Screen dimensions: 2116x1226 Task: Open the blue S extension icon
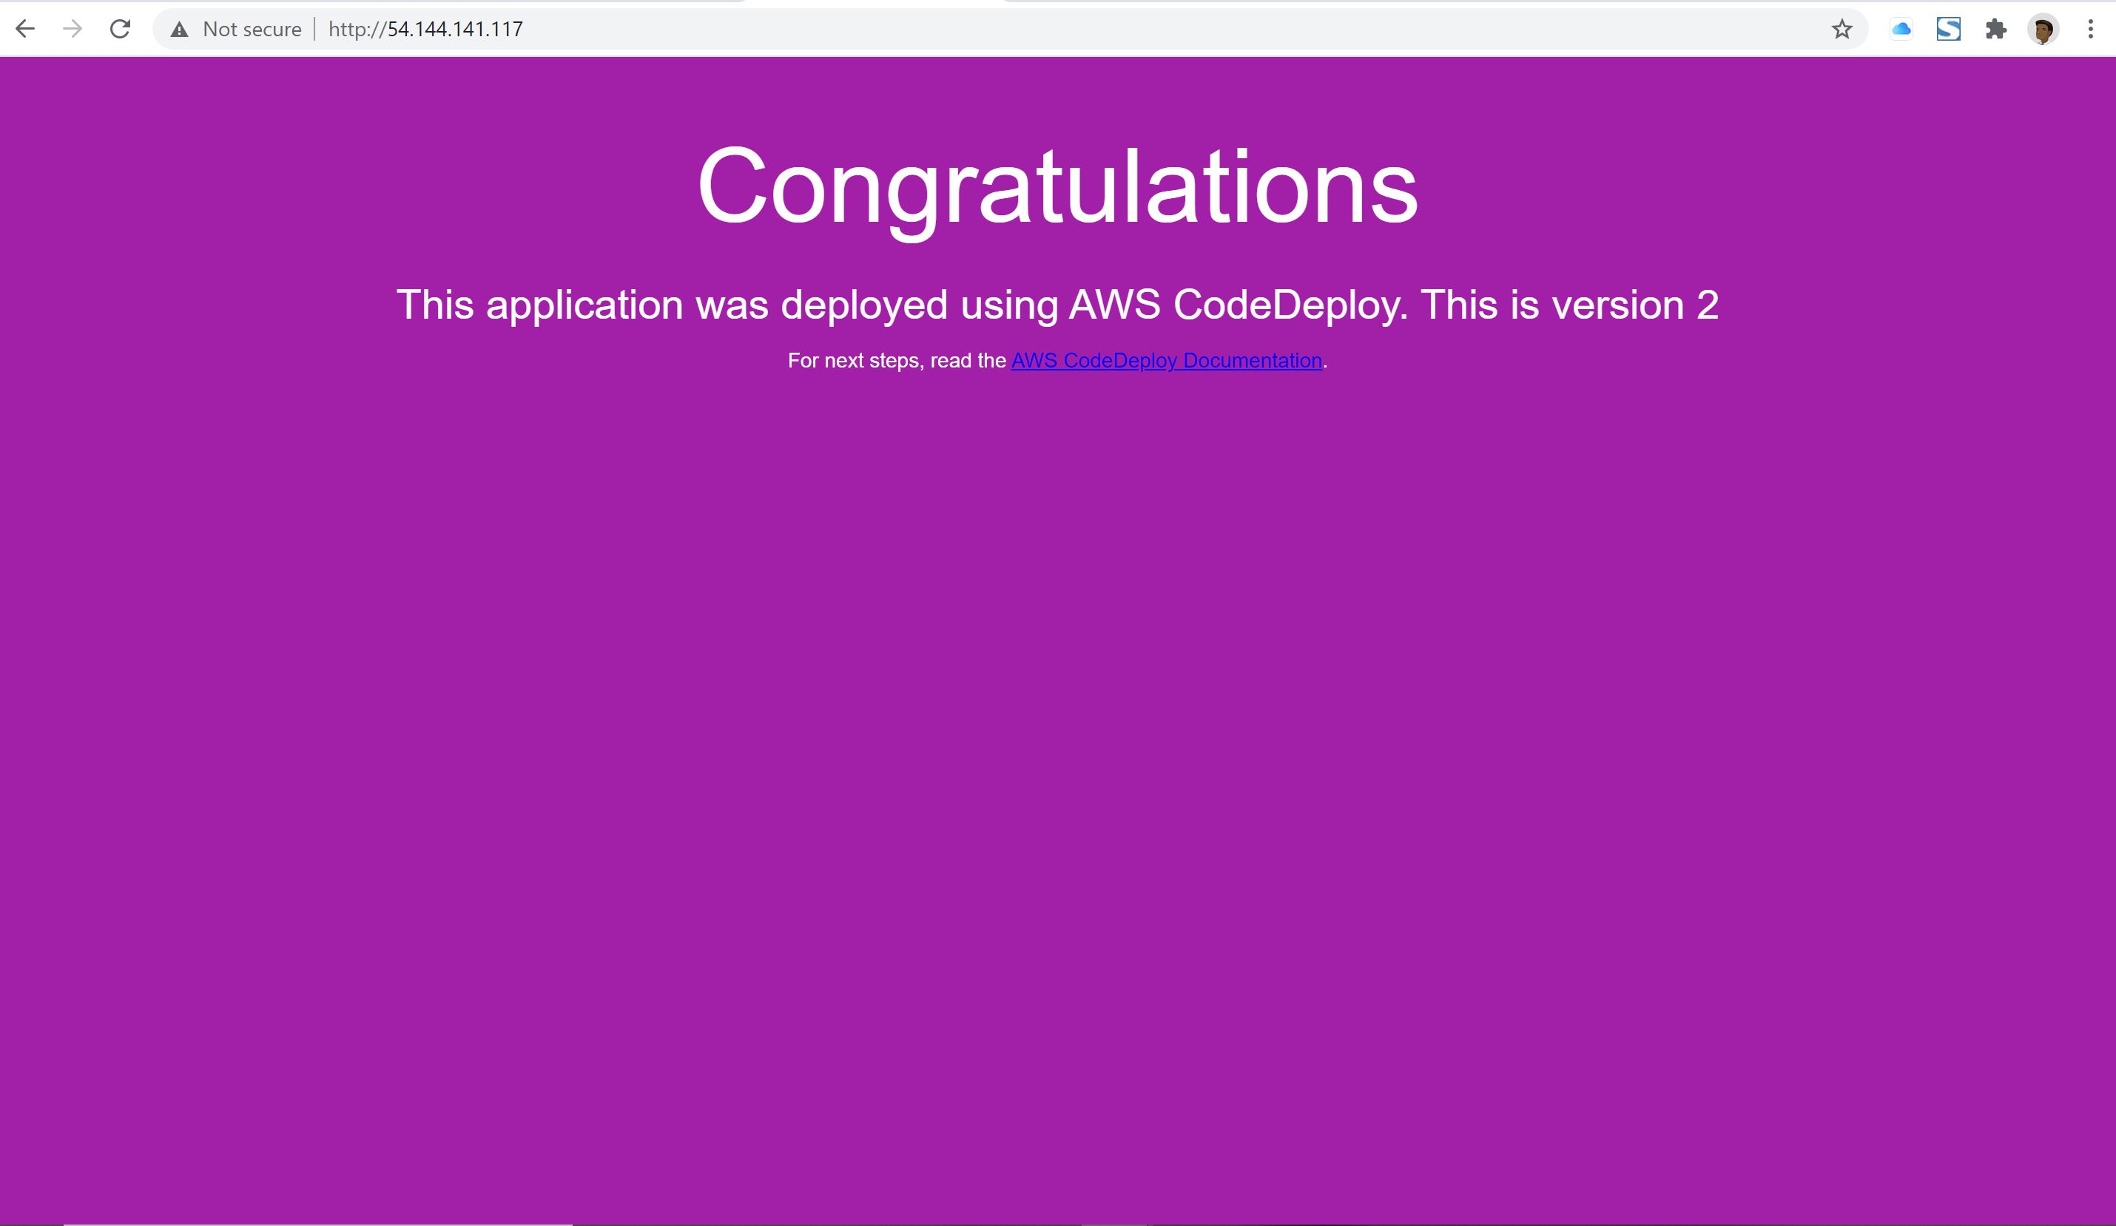[1948, 30]
